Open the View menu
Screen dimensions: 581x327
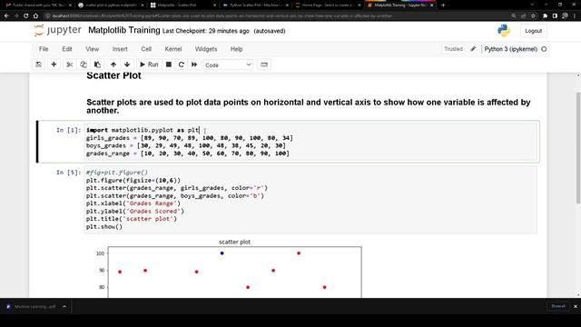point(93,49)
